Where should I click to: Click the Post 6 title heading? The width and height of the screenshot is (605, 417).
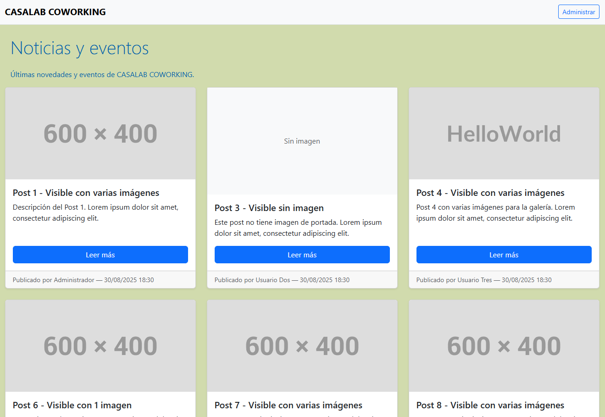(72, 405)
